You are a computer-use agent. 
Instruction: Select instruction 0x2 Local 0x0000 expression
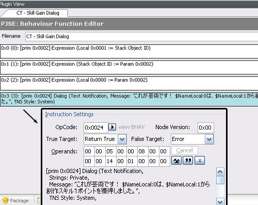pyautogui.click(x=129, y=84)
